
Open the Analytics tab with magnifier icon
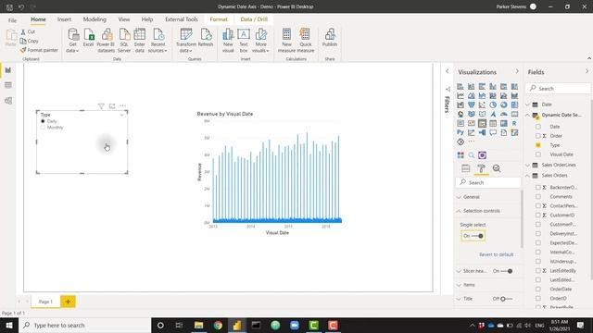click(x=497, y=168)
